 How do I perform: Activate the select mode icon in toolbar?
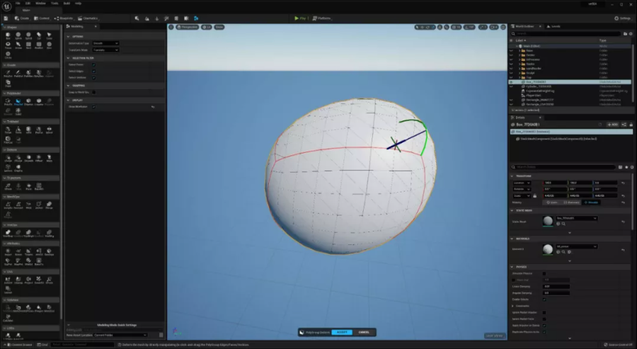[x=137, y=18]
